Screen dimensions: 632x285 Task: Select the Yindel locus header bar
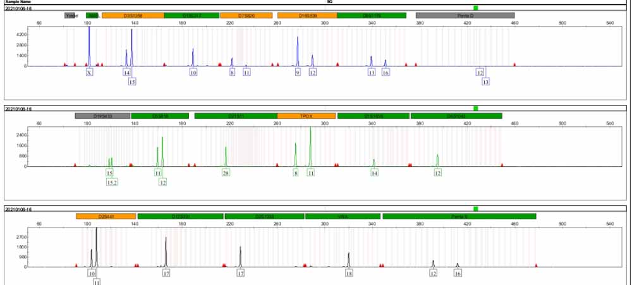click(x=70, y=15)
